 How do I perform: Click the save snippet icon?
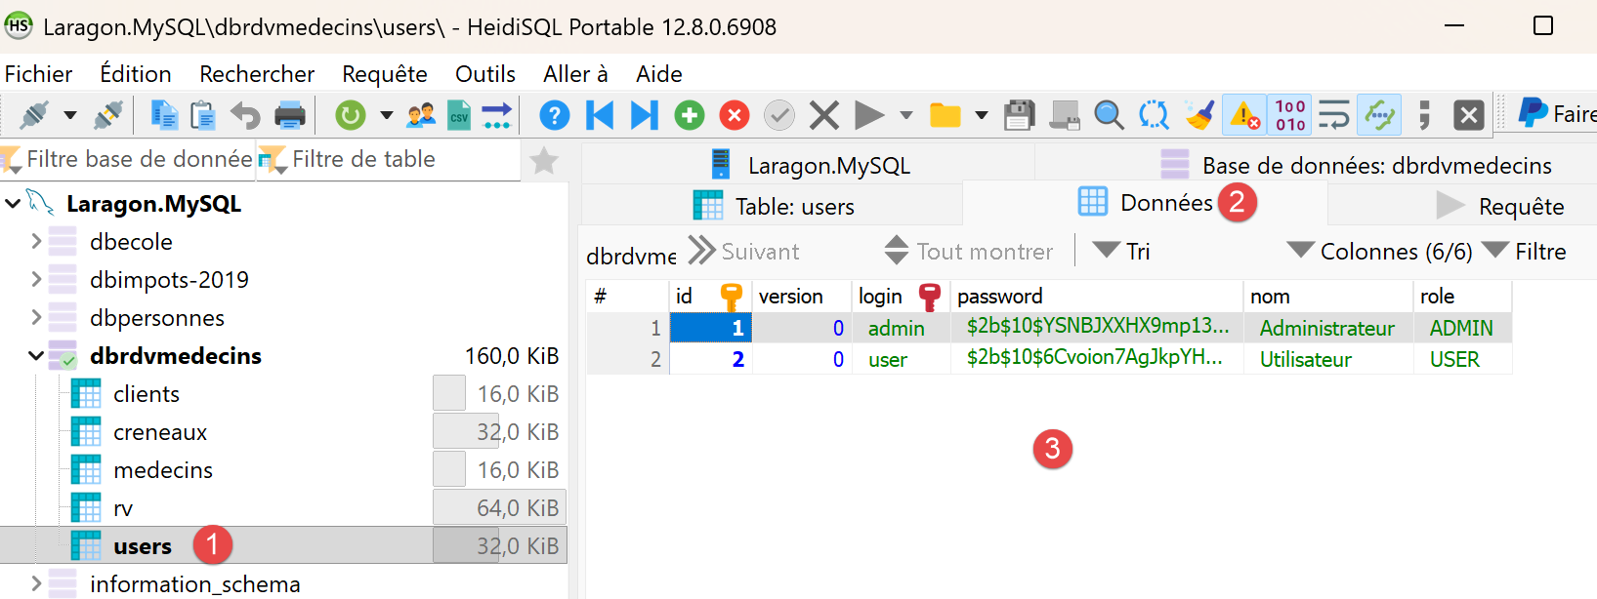(1064, 115)
